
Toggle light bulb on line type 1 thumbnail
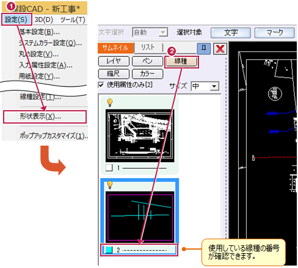109,103
